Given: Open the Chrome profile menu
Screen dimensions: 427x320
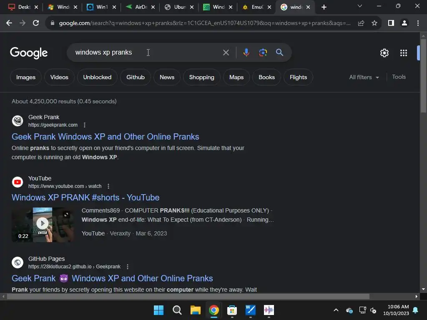Looking at the screenshot, I should pyautogui.click(x=404, y=23).
